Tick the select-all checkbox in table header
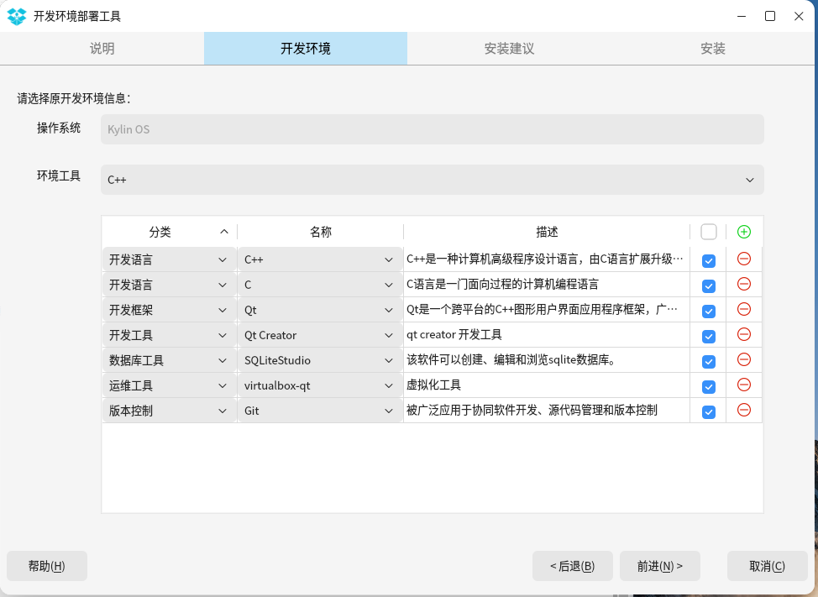The width and height of the screenshot is (818, 597). (709, 232)
